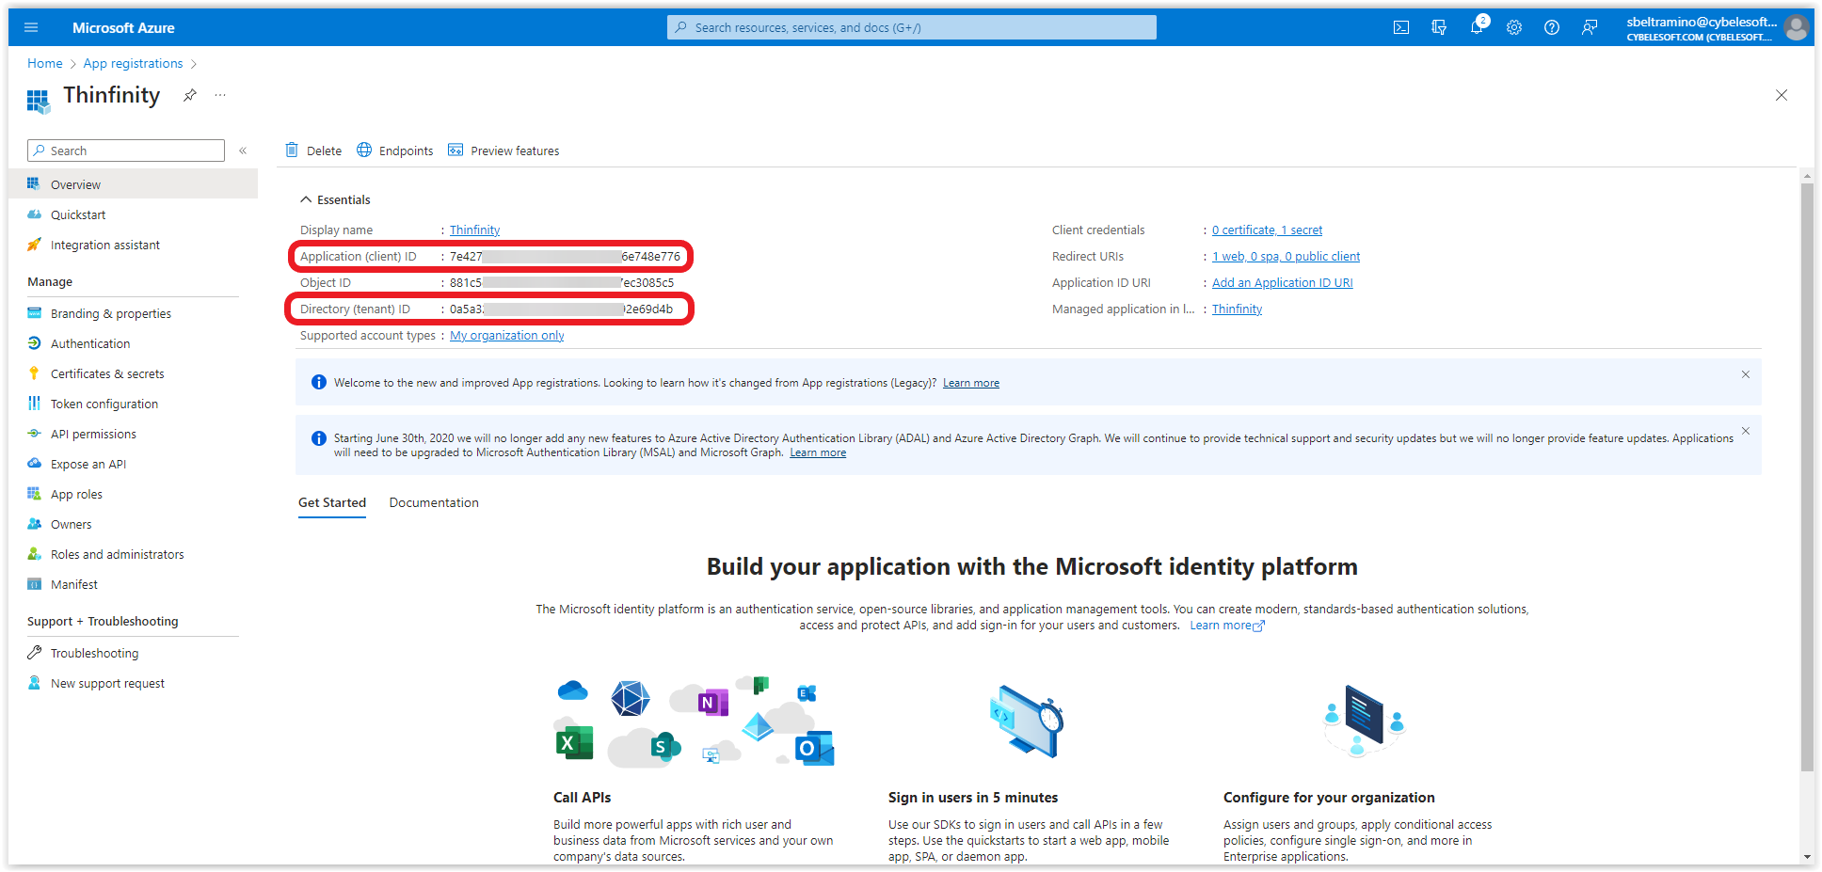Click the Call APIs illustration
Viewport: 1822px width, 872px height.
pyautogui.click(x=695, y=721)
